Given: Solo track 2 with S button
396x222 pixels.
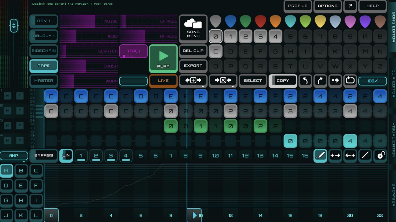Looking at the screenshot, I should pos(20,111).
